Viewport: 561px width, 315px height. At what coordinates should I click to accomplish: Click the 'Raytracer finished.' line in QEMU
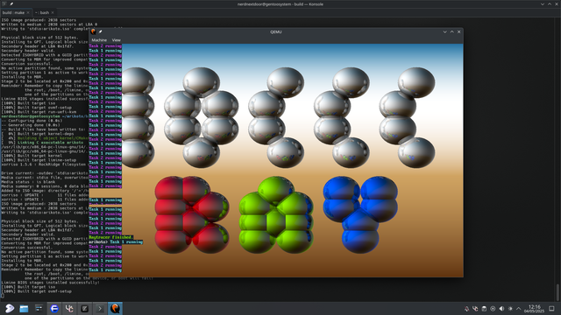tap(111, 237)
